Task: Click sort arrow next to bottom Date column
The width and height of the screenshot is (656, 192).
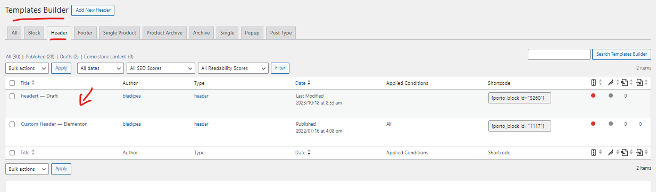Action: pos(309,153)
